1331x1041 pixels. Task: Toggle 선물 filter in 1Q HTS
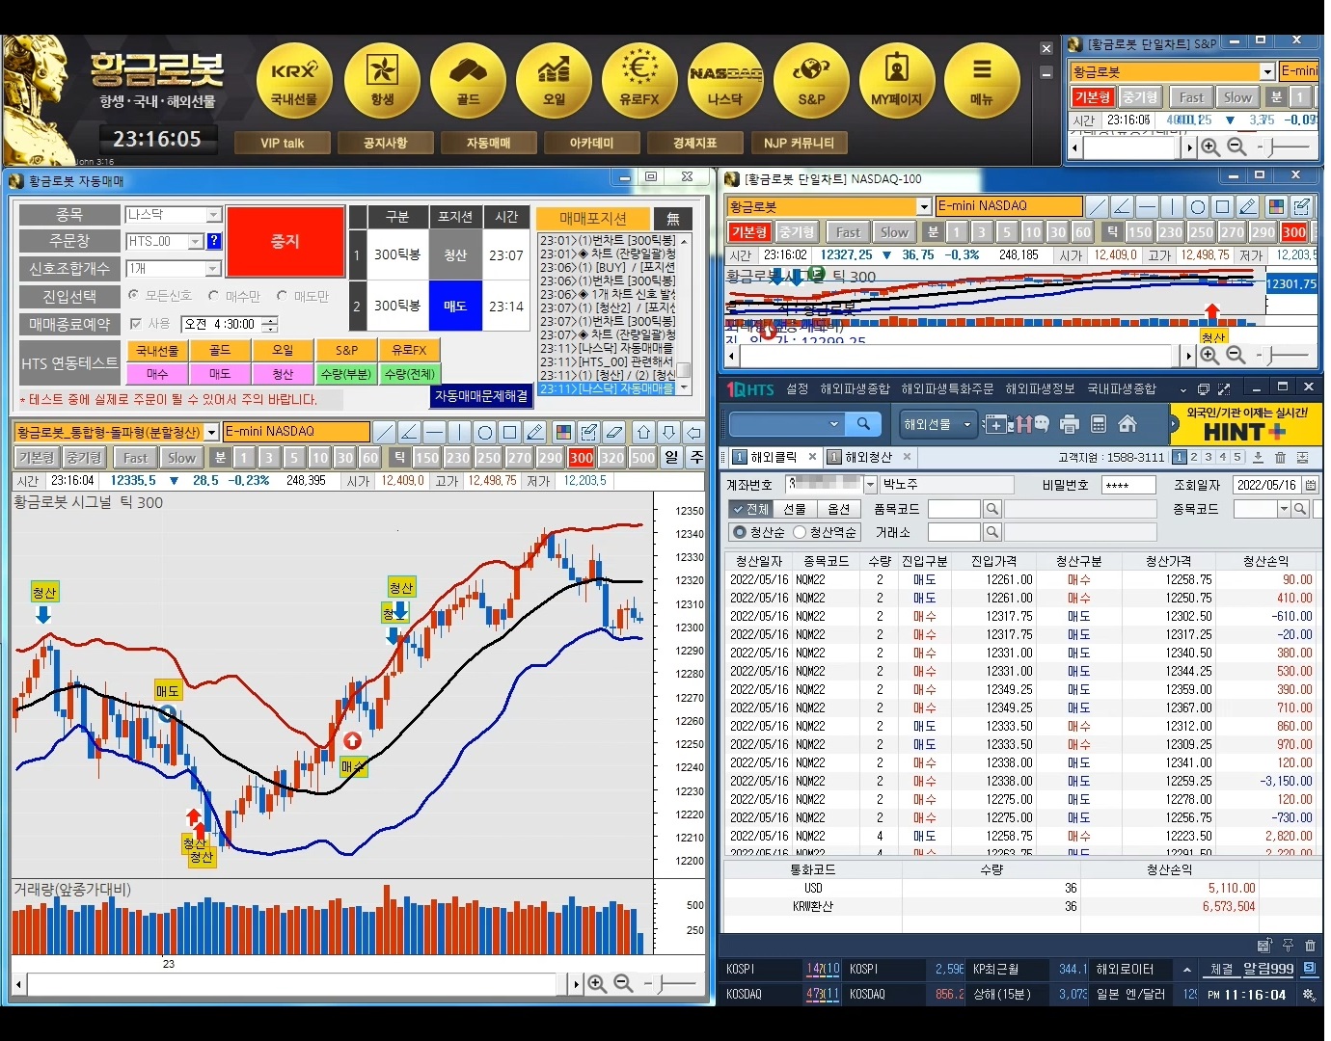point(795,509)
